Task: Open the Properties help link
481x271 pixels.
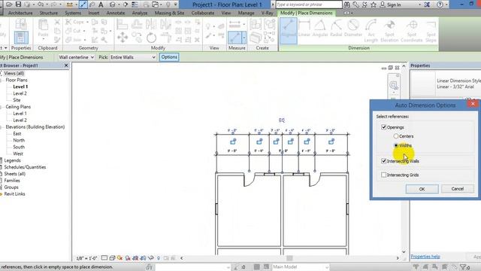Action: [x=425, y=256]
